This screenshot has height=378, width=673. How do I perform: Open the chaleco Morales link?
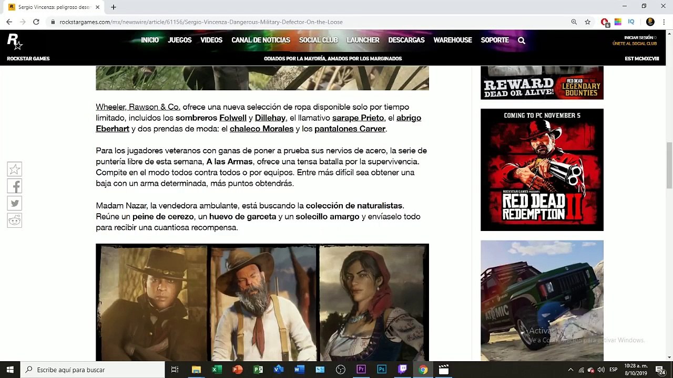tap(261, 129)
